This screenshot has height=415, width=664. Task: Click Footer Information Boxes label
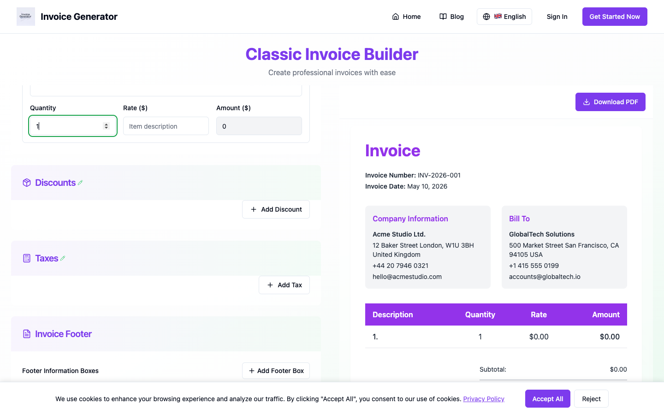pyautogui.click(x=60, y=371)
